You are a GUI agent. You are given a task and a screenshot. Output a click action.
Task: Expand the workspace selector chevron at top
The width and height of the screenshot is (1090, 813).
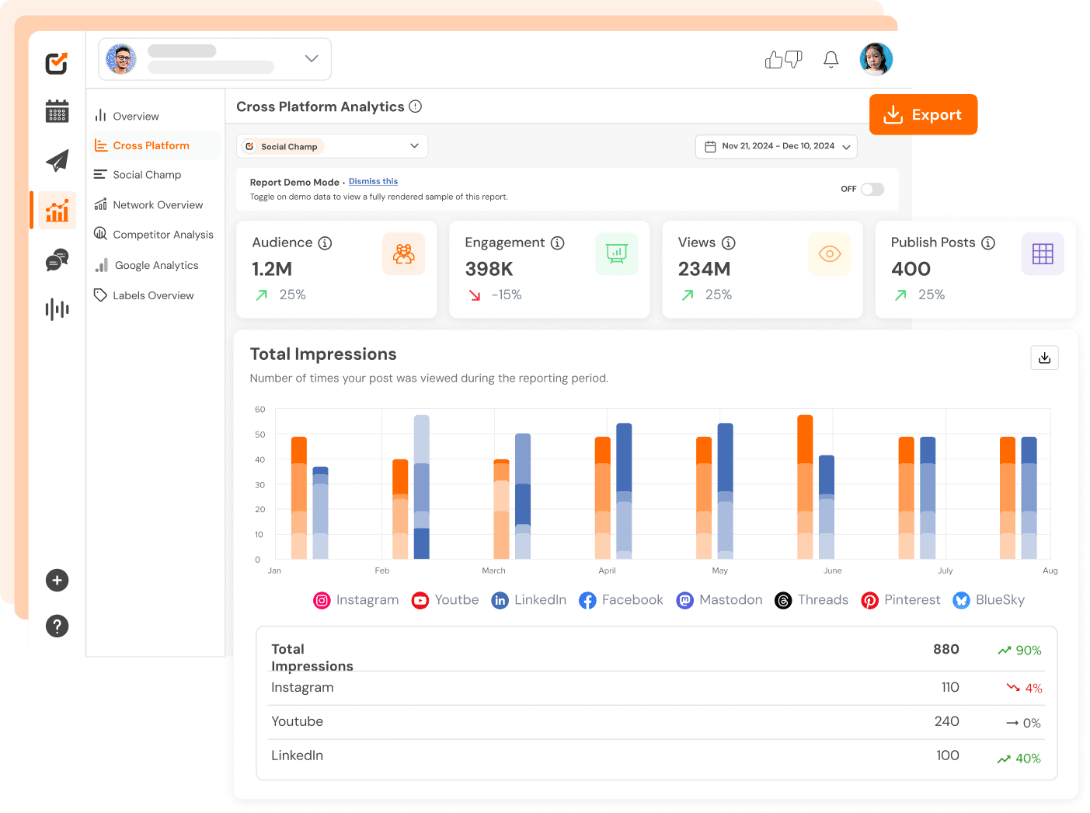[x=312, y=59]
